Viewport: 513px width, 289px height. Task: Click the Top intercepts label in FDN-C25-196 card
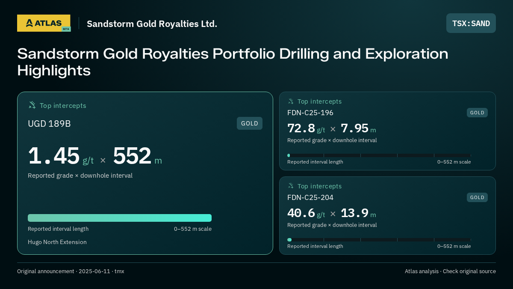click(319, 101)
